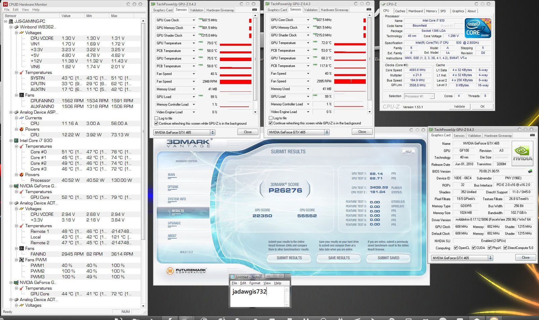
Task: Collapse the Fans PWM node
Action: click(x=16, y=260)
